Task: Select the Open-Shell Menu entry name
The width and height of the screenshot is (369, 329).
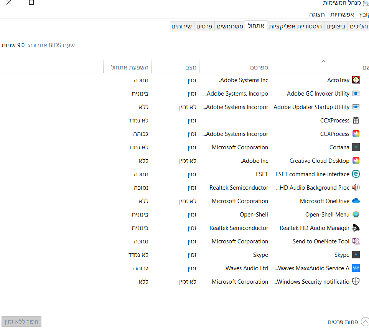Action: tap(327, 215)
